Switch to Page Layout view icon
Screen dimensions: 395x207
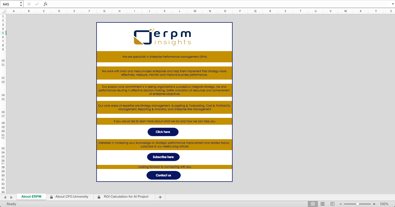tap(323, 204)
